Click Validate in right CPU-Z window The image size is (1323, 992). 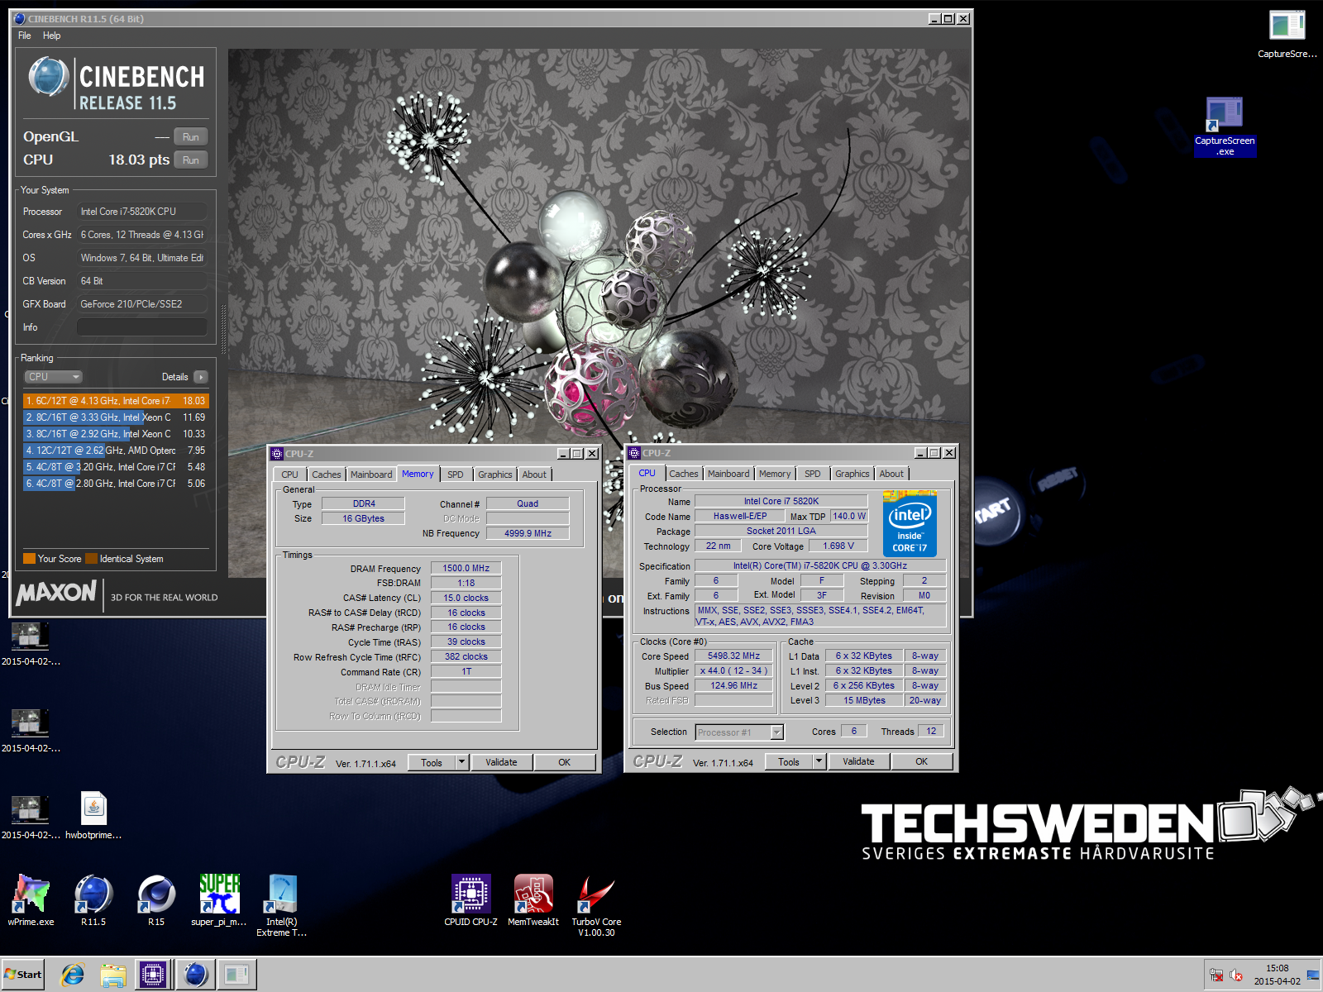[858, 762]
